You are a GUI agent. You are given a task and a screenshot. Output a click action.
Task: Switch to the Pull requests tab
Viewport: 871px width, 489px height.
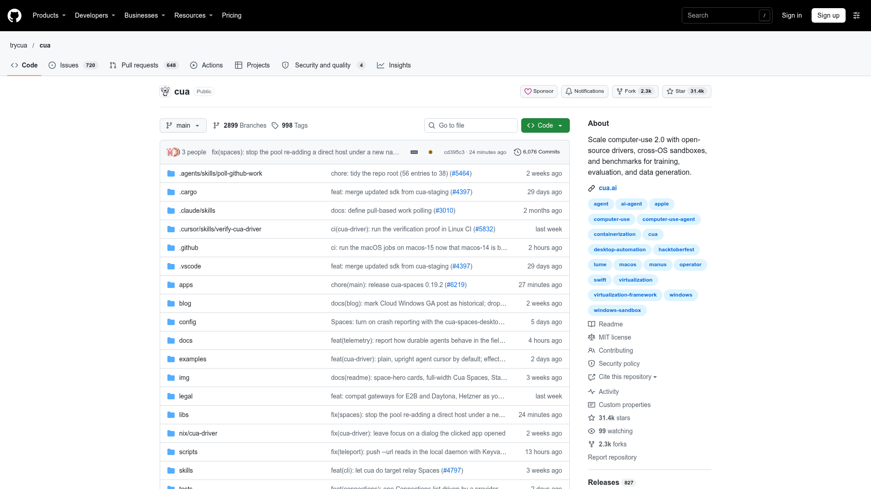pos(144,65)
